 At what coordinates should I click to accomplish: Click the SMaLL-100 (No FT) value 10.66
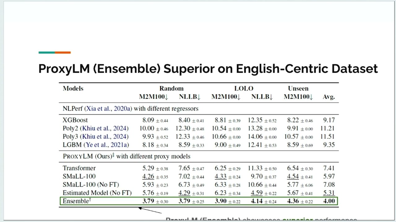(255, 185)
